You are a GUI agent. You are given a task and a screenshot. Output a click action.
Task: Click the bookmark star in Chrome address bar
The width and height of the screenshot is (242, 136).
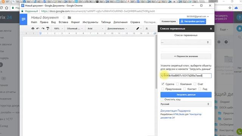click(x=230, y=8)
